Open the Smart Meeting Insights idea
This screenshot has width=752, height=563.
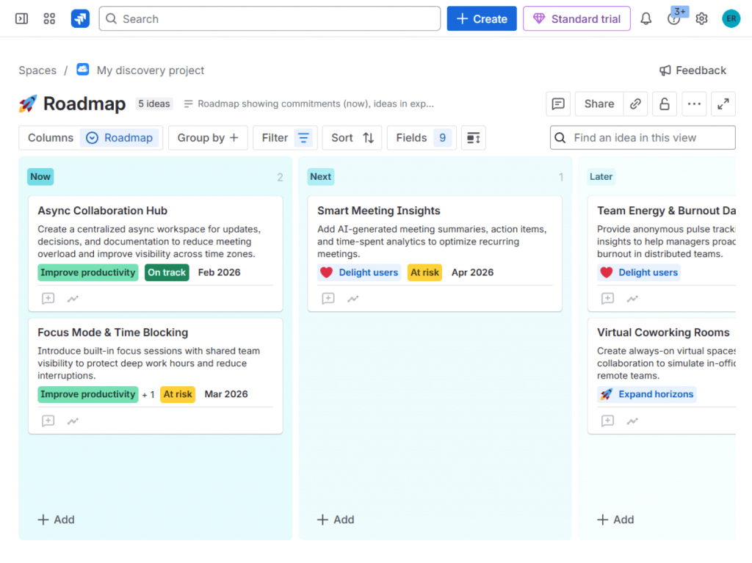tap(378, 211)
